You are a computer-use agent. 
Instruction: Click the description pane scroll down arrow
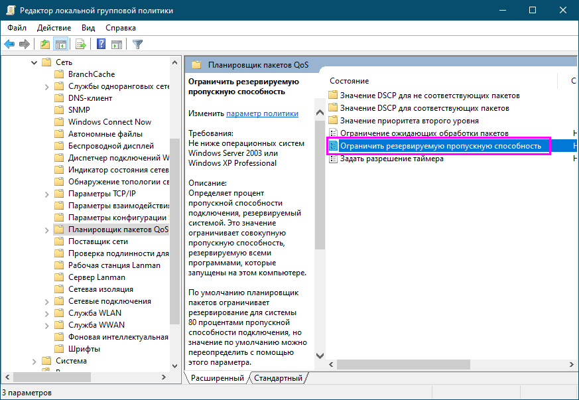pyautogui.click(x=320, y=356)
